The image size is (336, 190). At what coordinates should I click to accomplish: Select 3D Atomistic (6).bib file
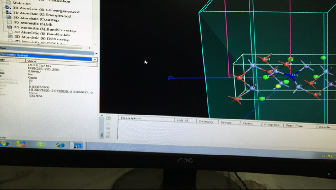coord(33,23)
